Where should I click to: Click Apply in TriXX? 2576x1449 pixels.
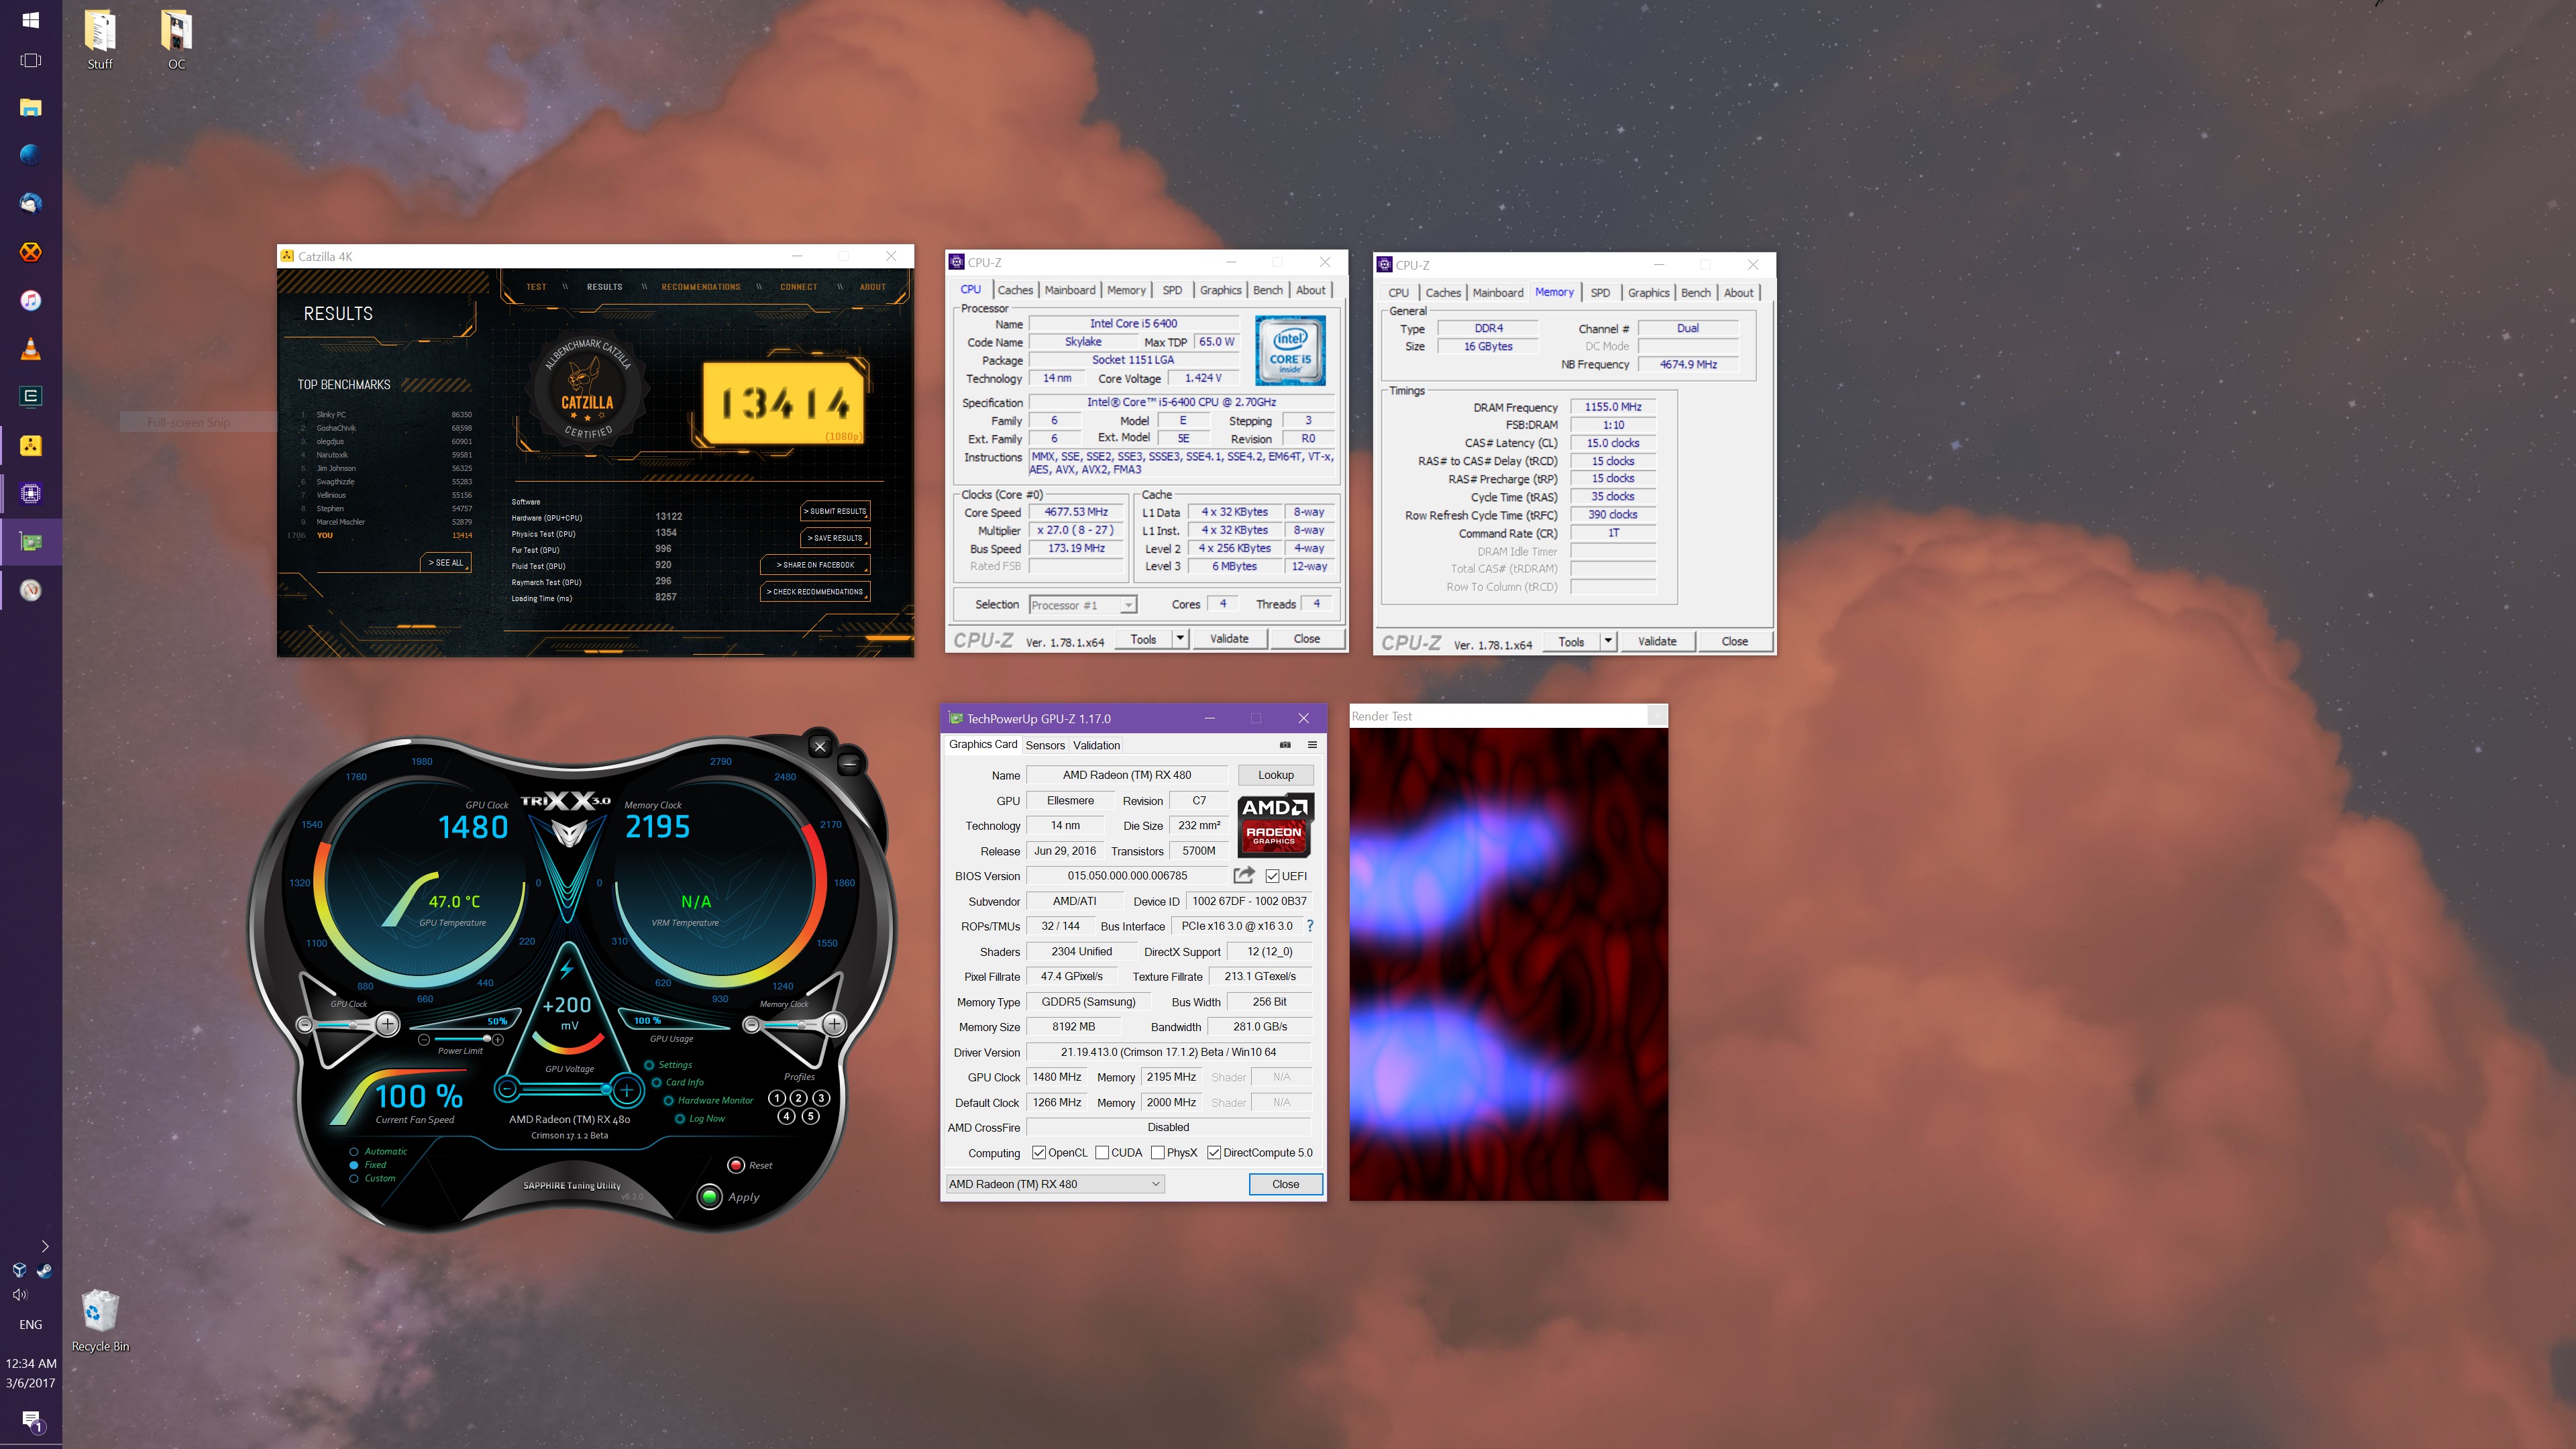pyautogui.click(x=729, y=1197)
